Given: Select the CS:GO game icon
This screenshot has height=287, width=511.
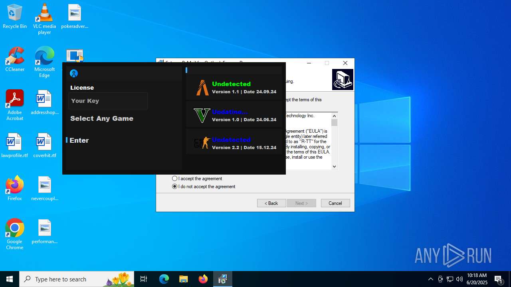Looking at the screenshot, I should click(202, 143).
